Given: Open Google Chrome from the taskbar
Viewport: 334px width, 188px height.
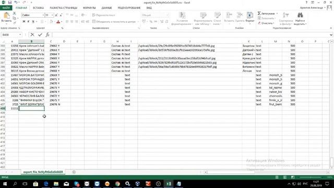Looking at the screenshot, I should [117, 184].
